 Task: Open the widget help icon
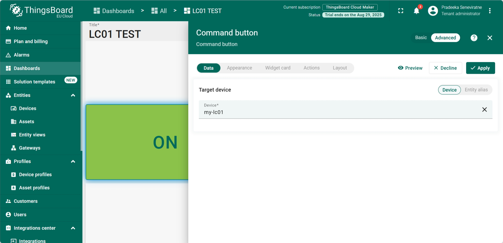[x=474, y=38]
